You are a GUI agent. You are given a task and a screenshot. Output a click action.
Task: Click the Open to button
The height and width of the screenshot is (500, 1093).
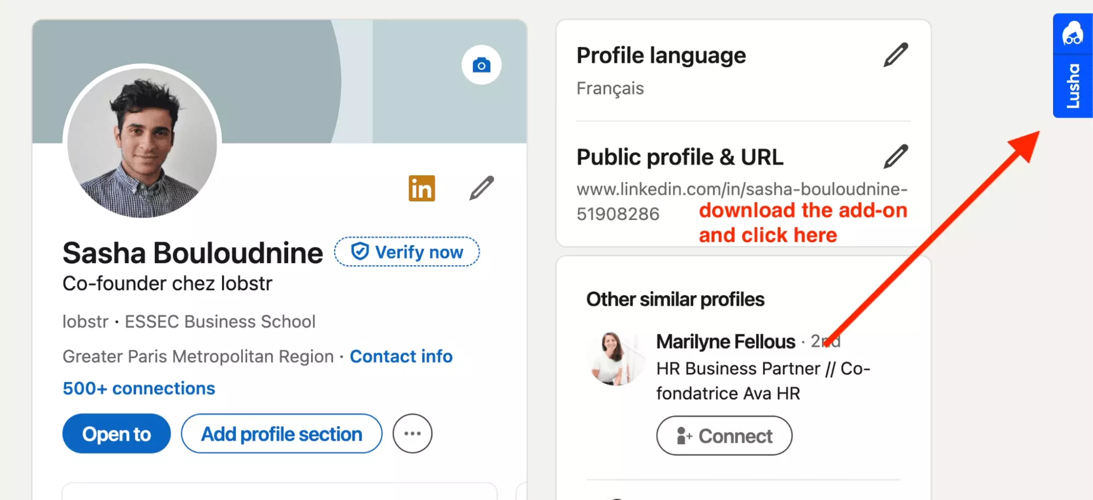point(116,433)
